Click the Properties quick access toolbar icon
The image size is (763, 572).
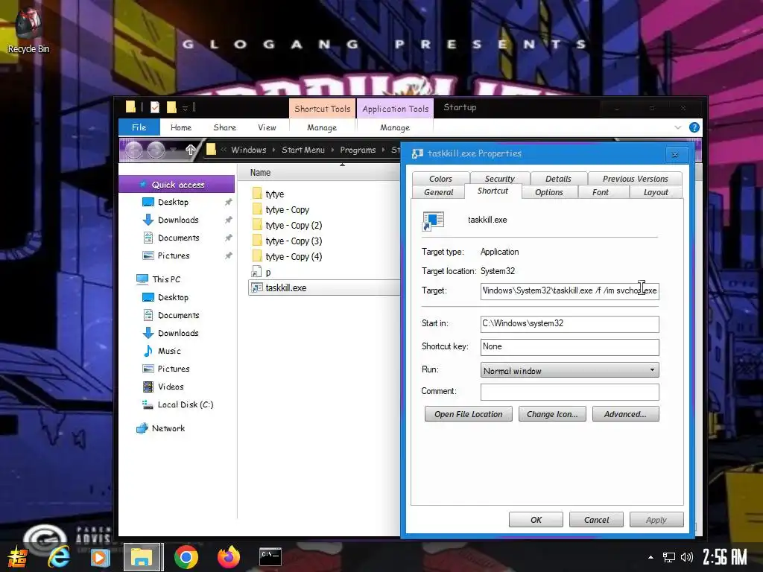point(155,107)
